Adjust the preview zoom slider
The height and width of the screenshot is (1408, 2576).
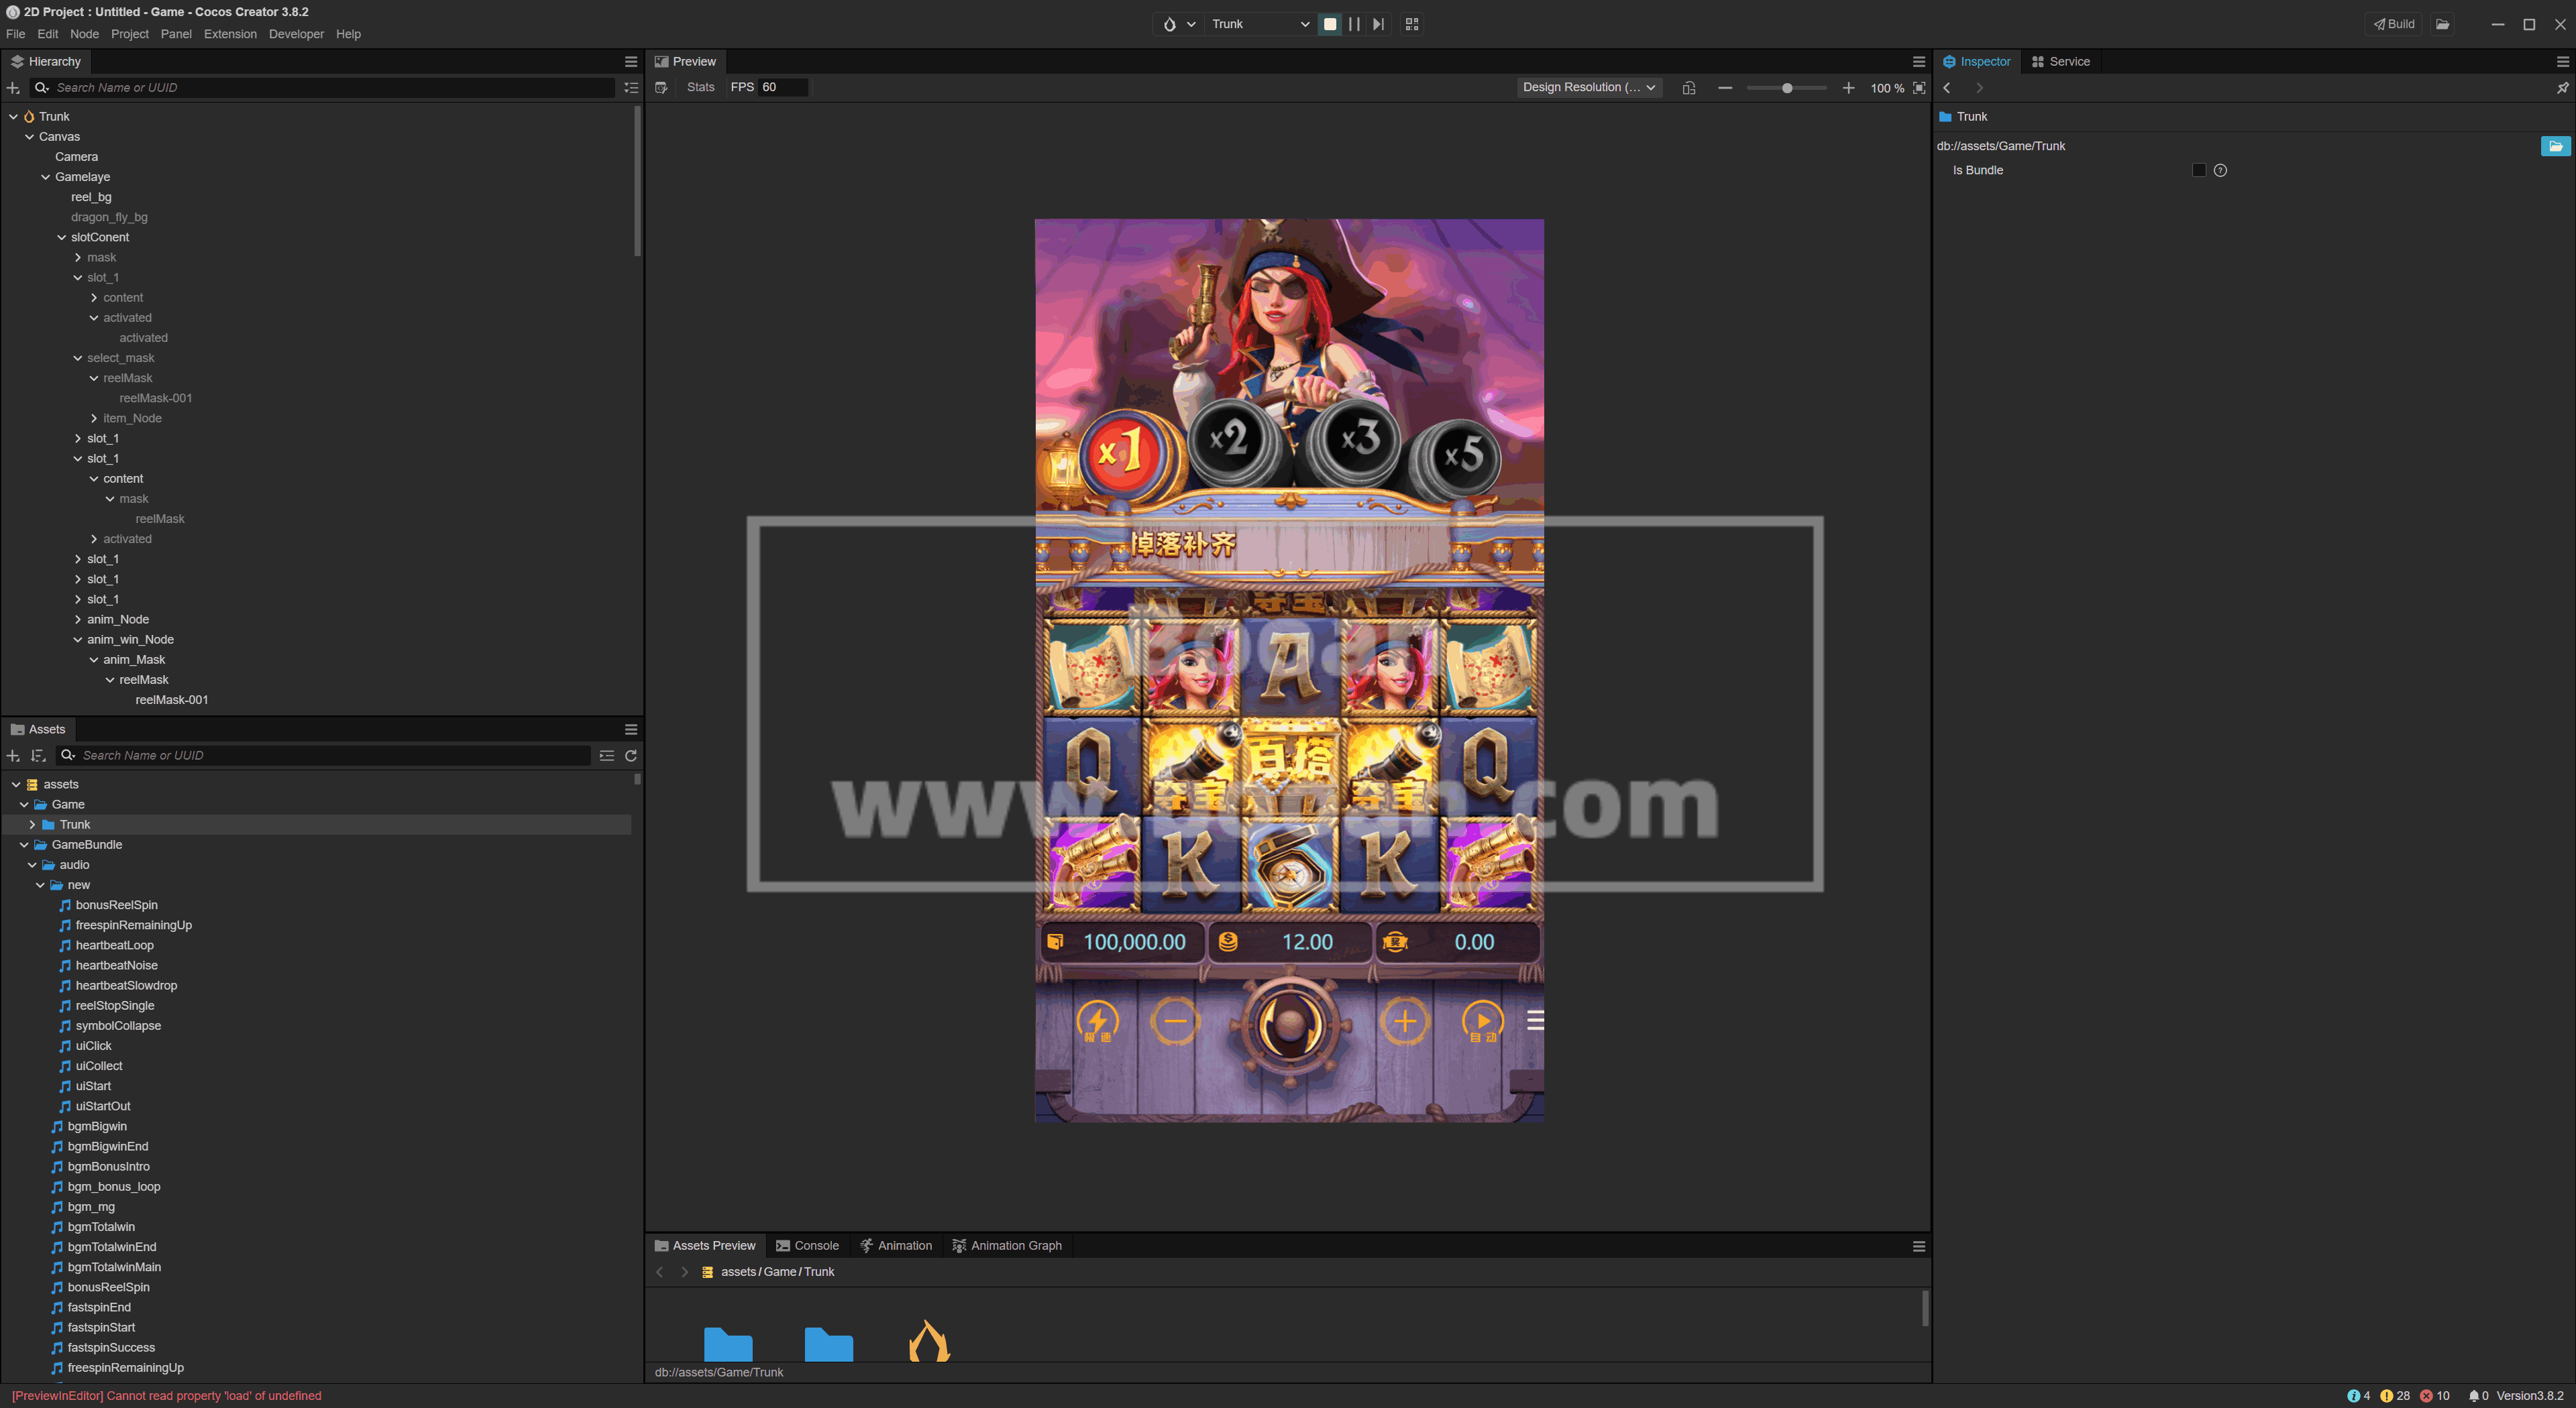[1786, 88]
